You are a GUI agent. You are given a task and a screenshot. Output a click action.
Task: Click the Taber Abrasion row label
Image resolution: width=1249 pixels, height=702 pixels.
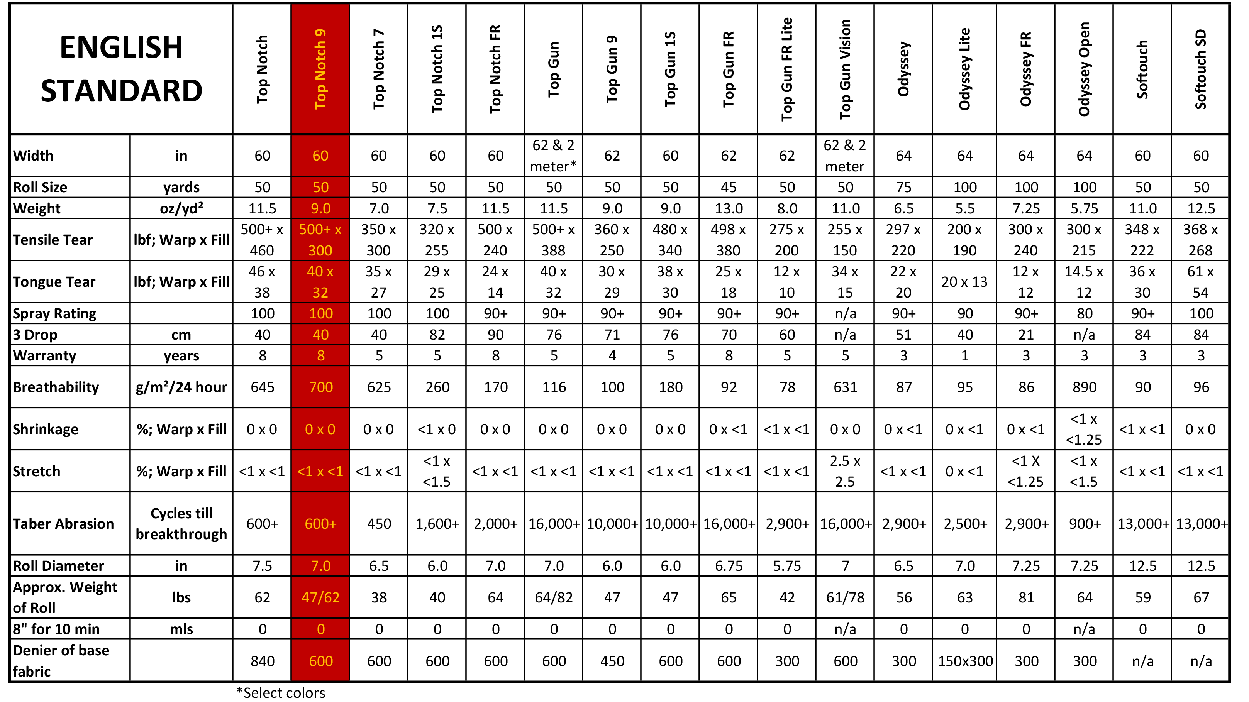click(x=63, y=524)
